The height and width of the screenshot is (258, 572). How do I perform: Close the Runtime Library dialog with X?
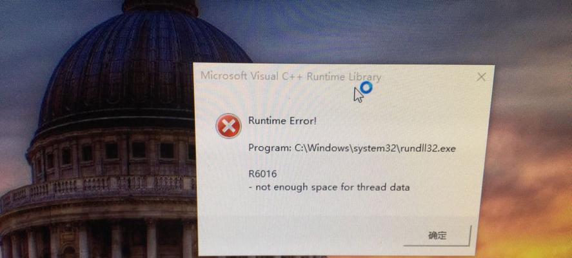[x=481, y=77]
